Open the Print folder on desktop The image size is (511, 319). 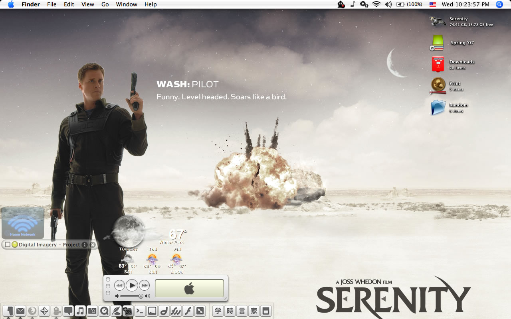[438, 86]
